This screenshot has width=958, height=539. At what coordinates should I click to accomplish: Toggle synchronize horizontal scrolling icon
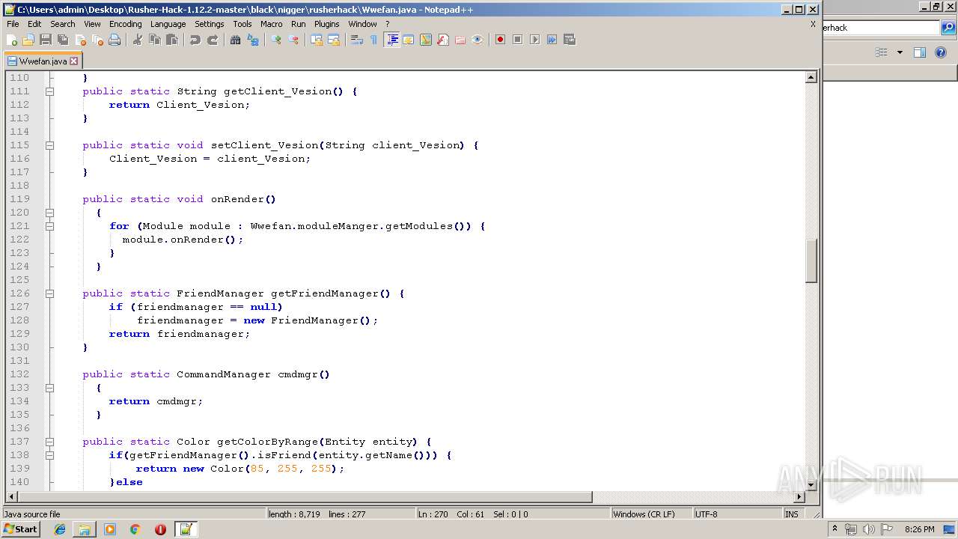(x=334, y=40)
